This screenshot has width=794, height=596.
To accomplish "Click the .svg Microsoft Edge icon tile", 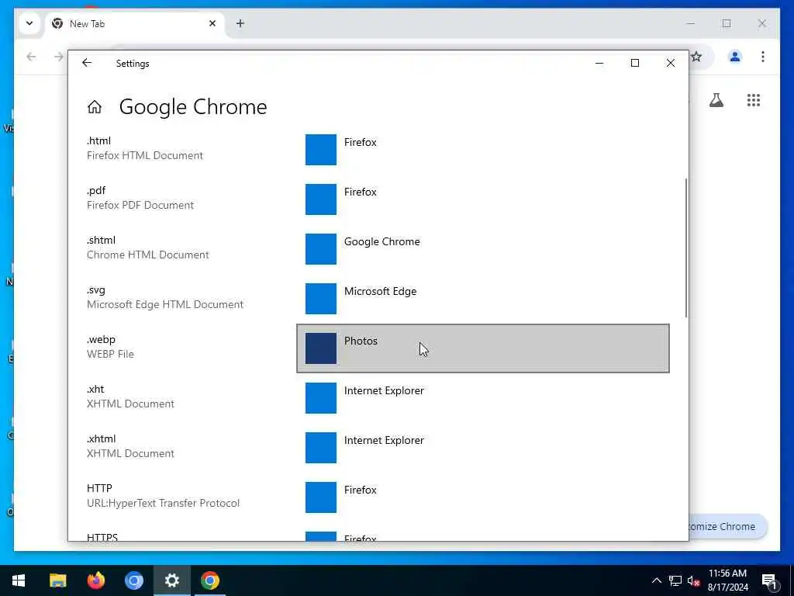I will tap(320, 299).
